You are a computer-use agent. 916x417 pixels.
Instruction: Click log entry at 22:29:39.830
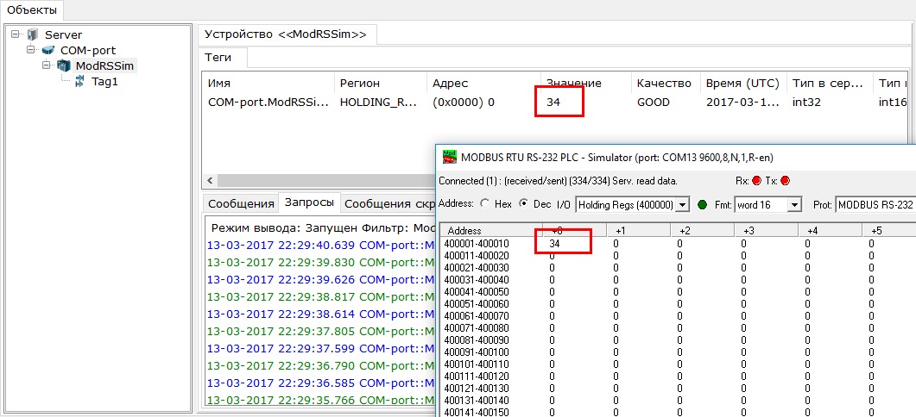point(321,263)
